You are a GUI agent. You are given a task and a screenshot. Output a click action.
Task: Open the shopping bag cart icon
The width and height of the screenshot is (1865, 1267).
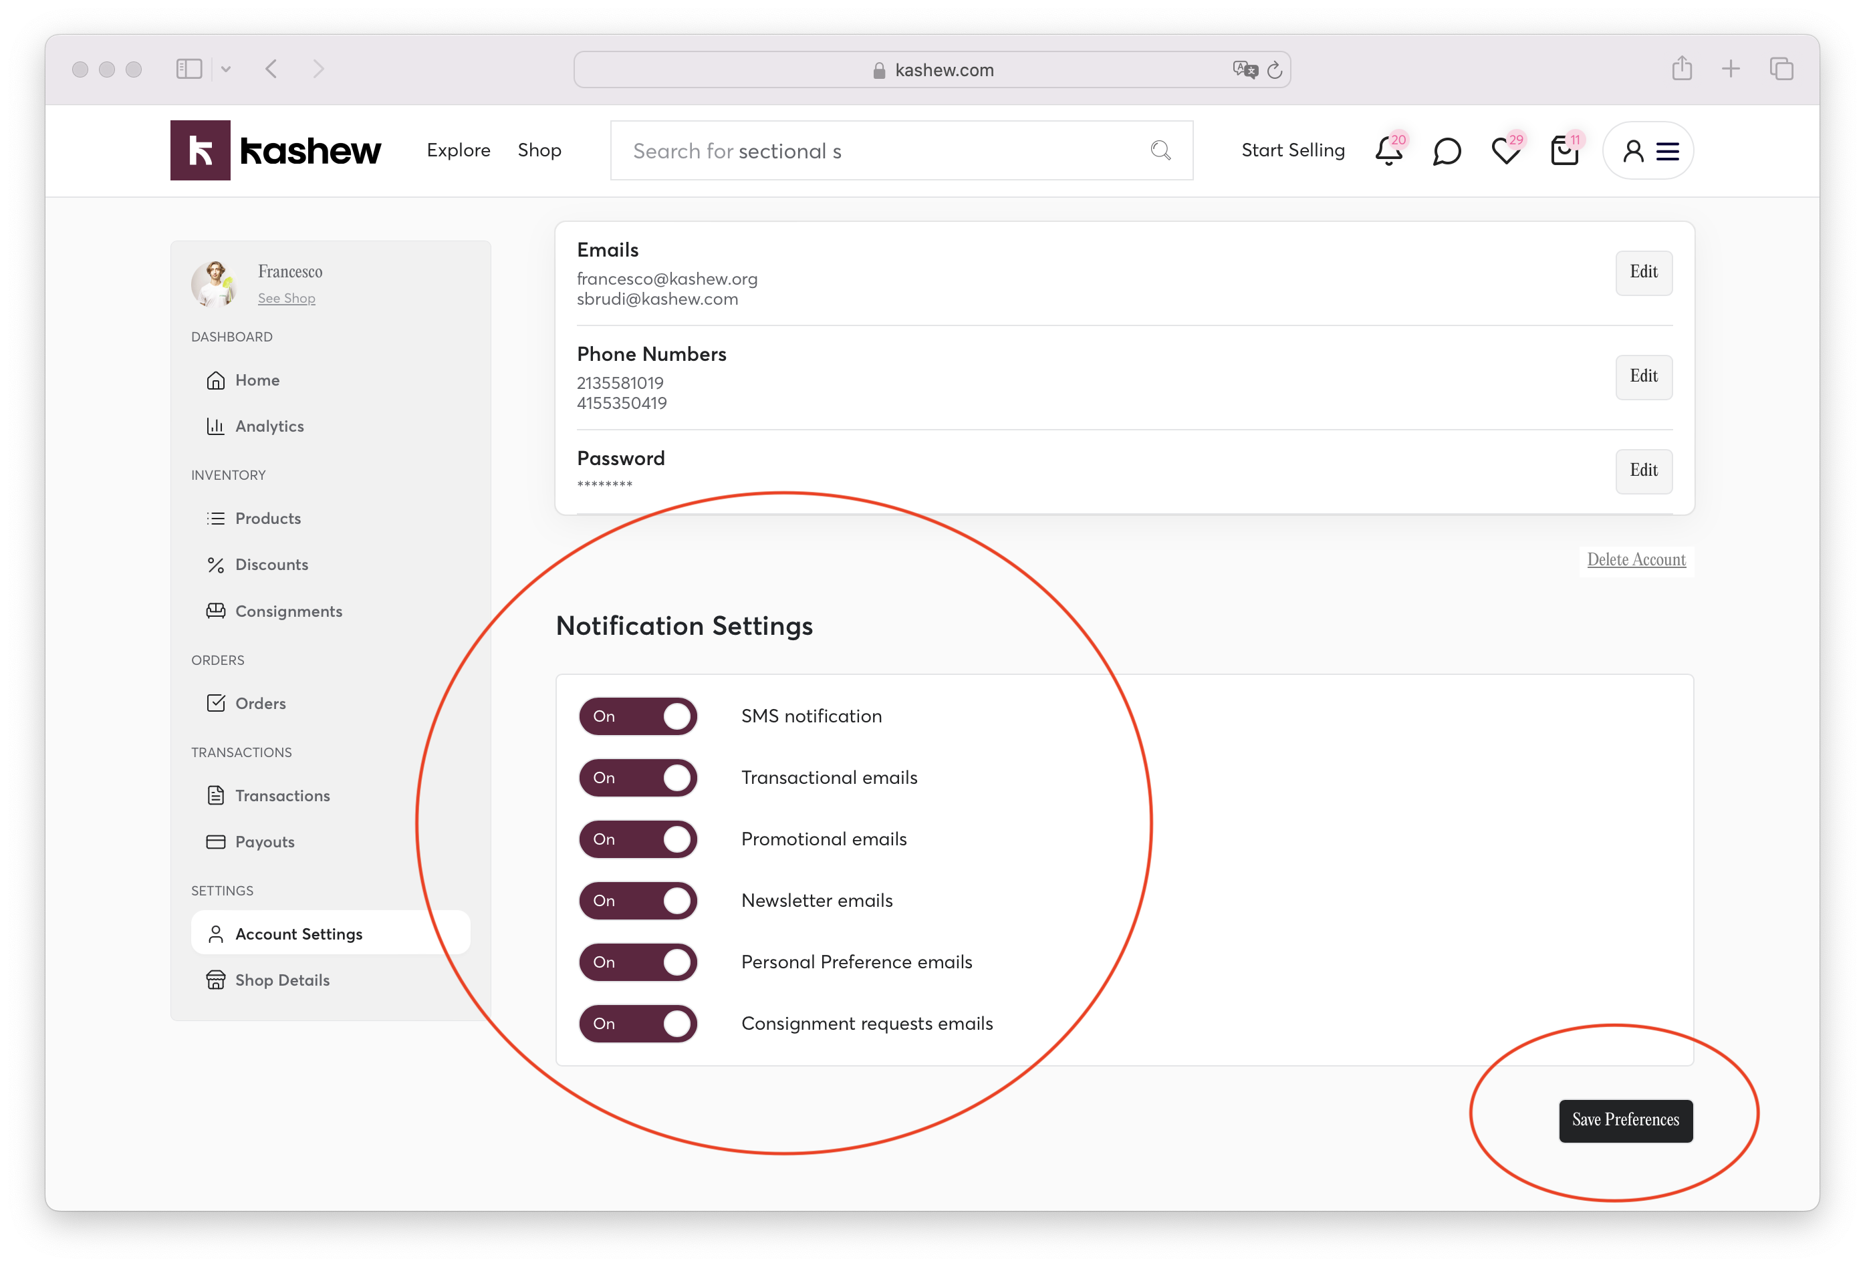tap(1564, 151)
